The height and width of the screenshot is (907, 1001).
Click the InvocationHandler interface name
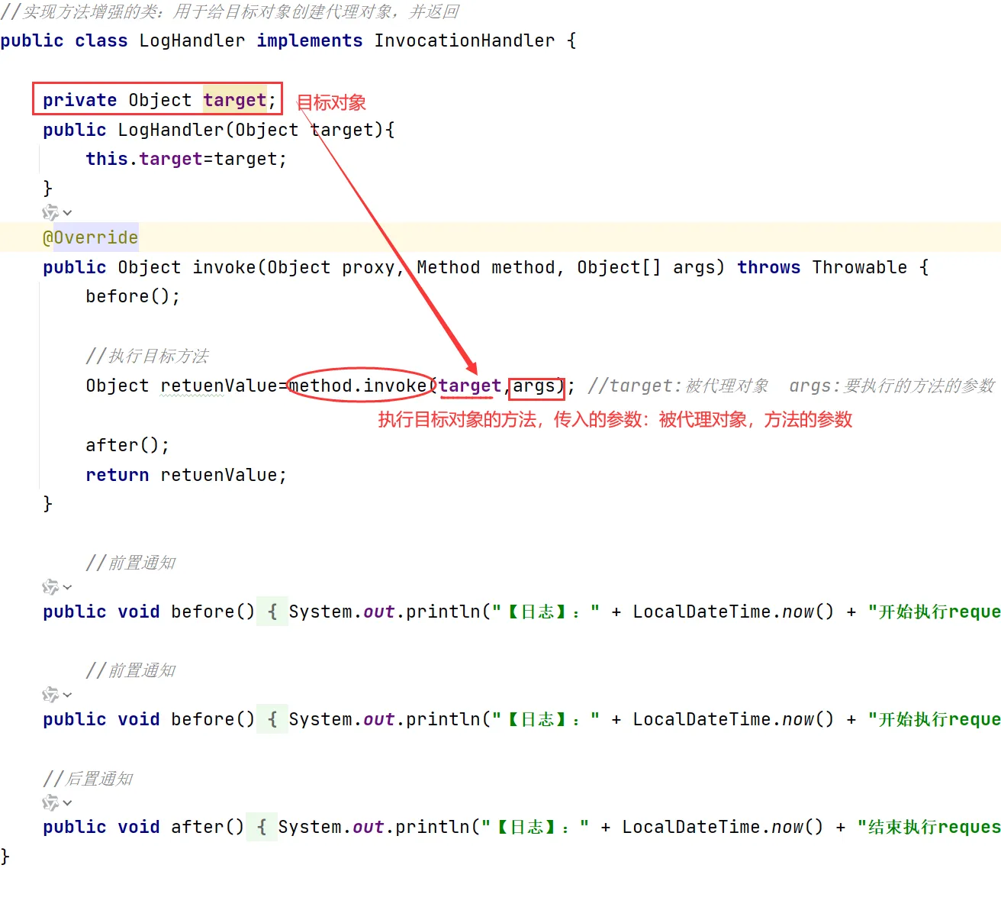point(465,40)
